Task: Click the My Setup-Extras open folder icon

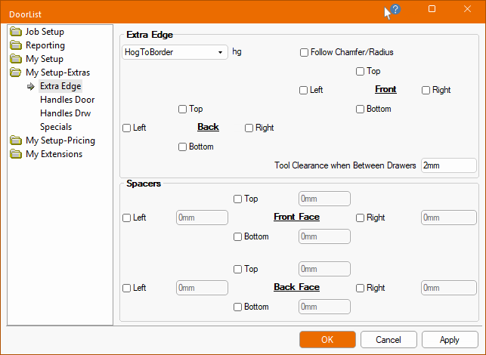Action: pos(17,73)
